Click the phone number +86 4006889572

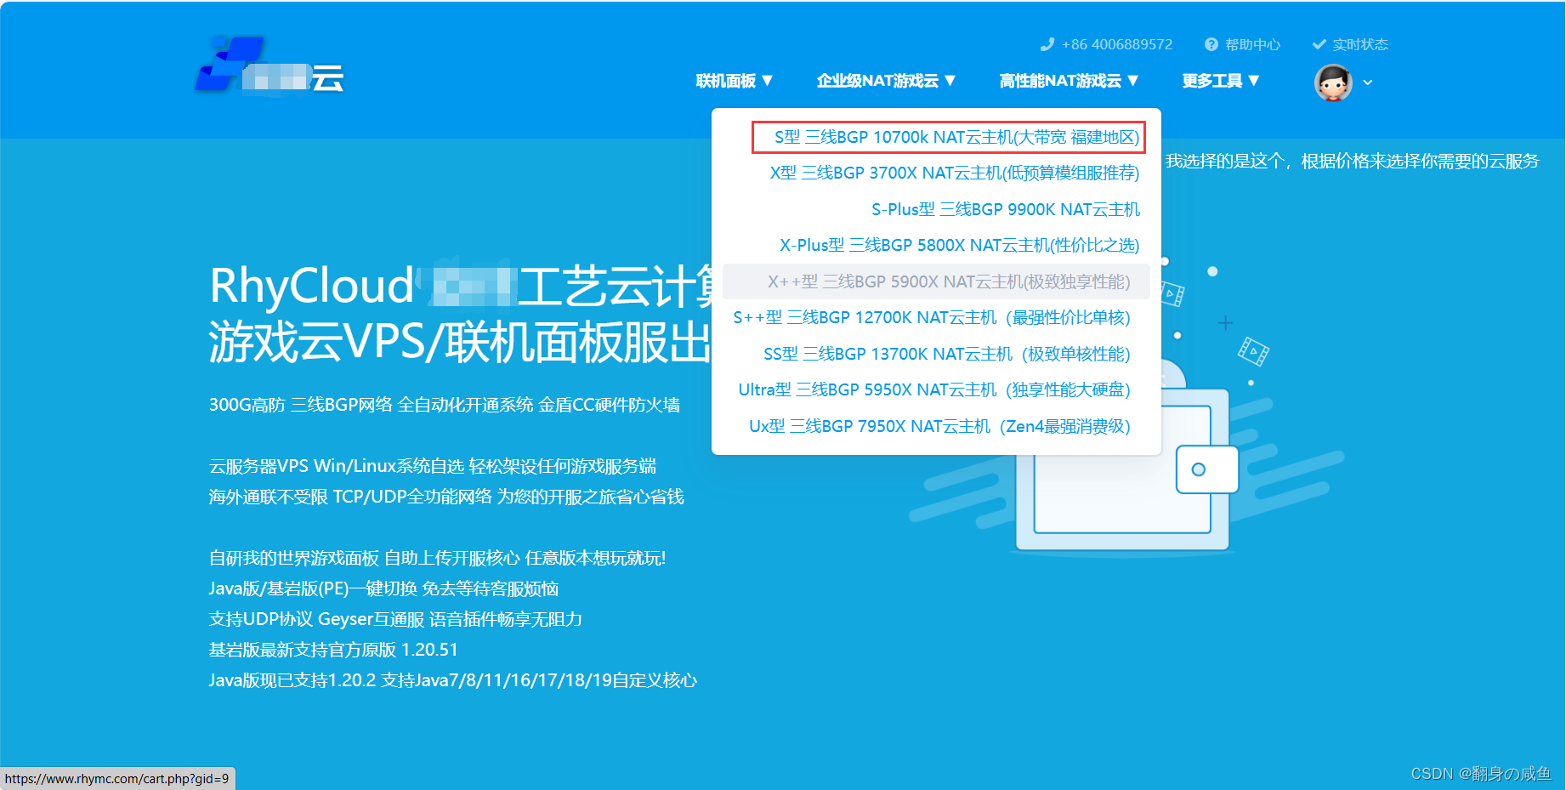[1117, 44]
